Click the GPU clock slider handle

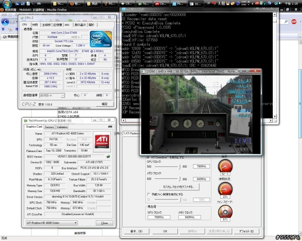(178, 166)
